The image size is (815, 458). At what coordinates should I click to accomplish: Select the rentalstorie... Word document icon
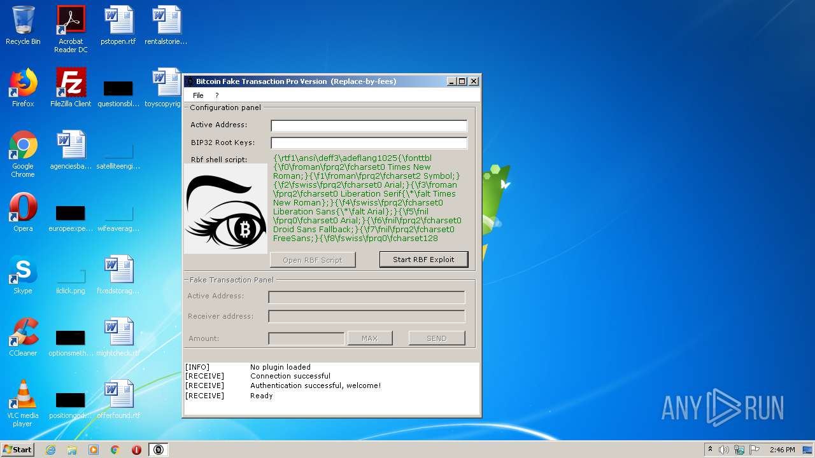[166, 25]
